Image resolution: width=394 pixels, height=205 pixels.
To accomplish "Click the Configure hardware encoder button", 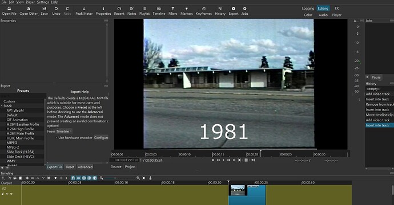I will pos(101,138).
